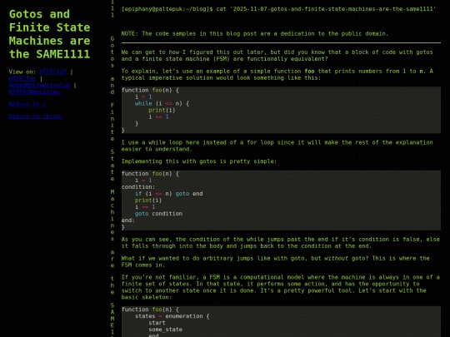Open the HTTP/I2P mirror link
Viewport: 450px width, 337px height.
coord(52,72)
